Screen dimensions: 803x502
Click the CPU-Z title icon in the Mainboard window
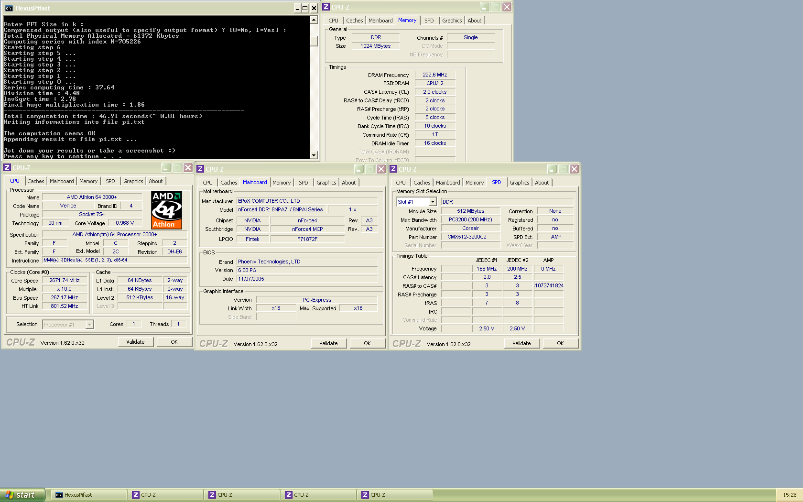(200, 169)
